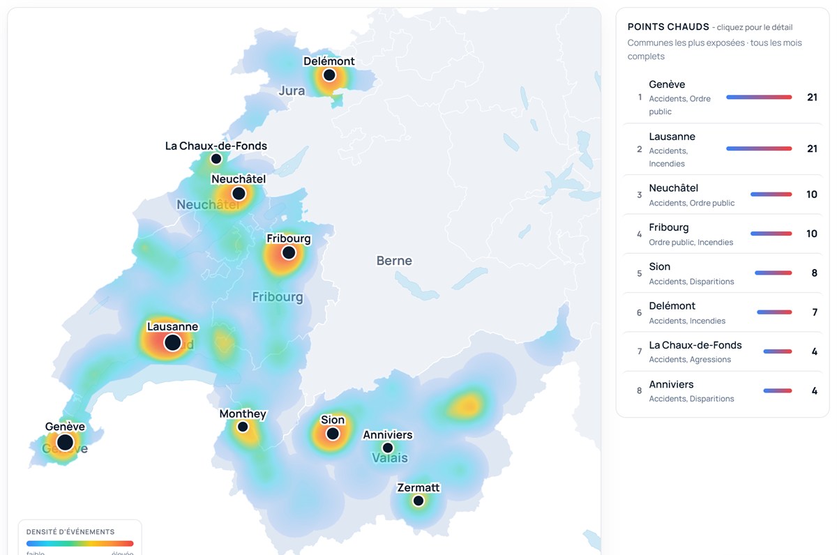Viewport: 837px width, 555px height.
Task: Click the La Chaux-de-Fonds marker dot
Action: tap(216, 159)
